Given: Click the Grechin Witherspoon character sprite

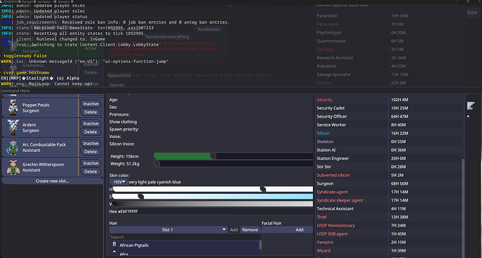Looking at the screenshot, I should click(x=13, y=167).
